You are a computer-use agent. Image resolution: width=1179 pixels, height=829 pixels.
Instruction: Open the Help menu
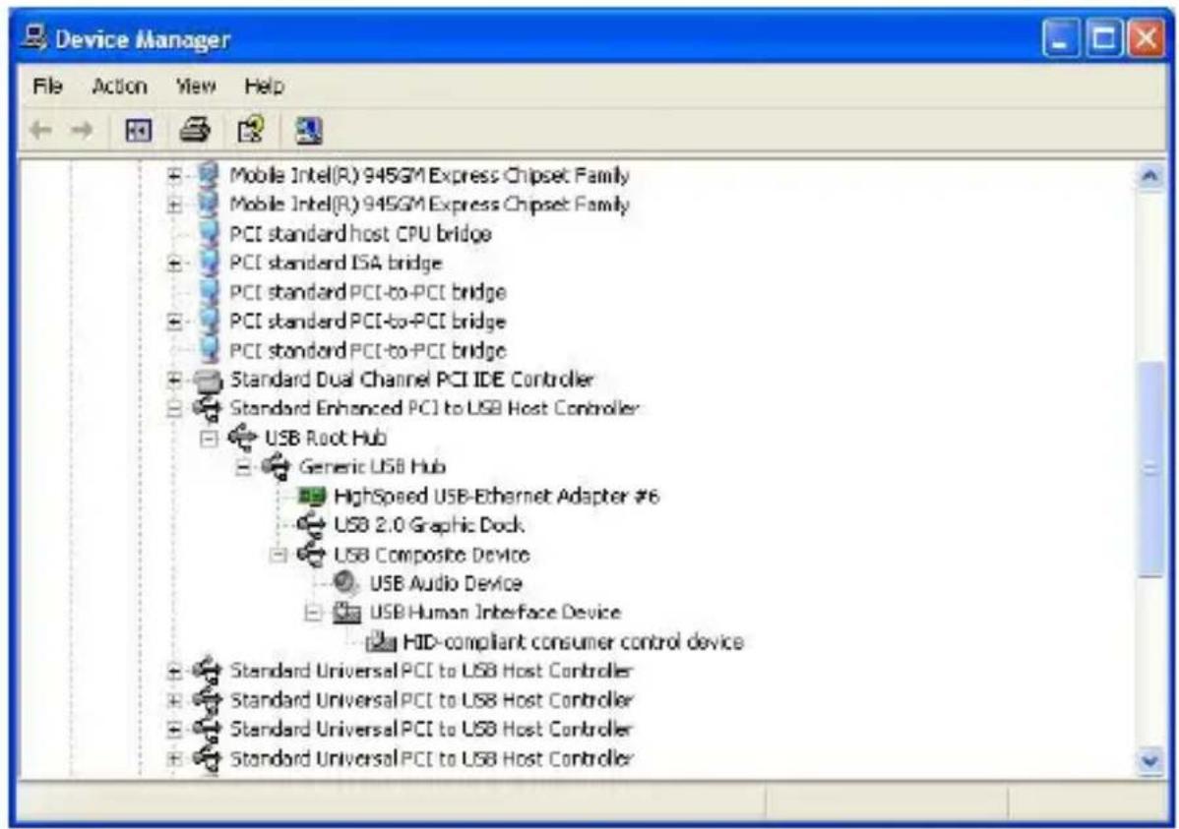(x=264, y=87)
